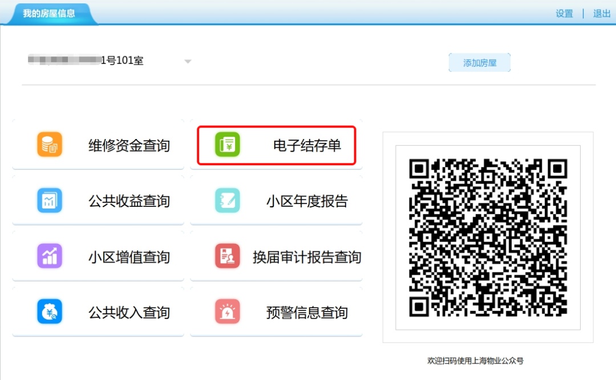Click the blue chart icon for 公共收益查询
Viewport: 616px width, 380px height.
50,201
